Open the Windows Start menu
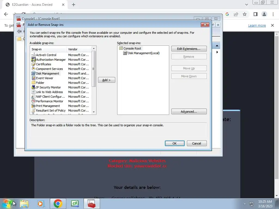 [x=7, y=204]
